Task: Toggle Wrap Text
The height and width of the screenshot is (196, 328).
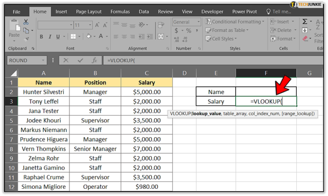Action: coord(161,25)
